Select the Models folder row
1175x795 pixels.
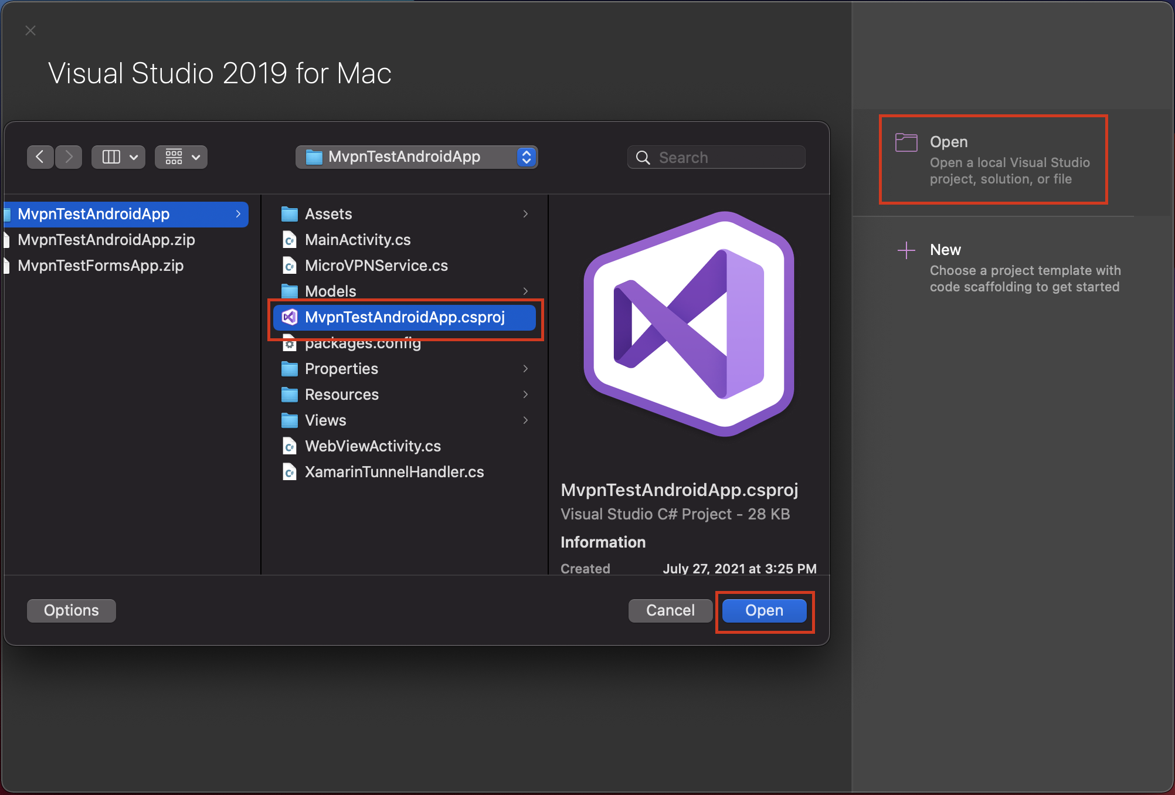click(405, 291)
